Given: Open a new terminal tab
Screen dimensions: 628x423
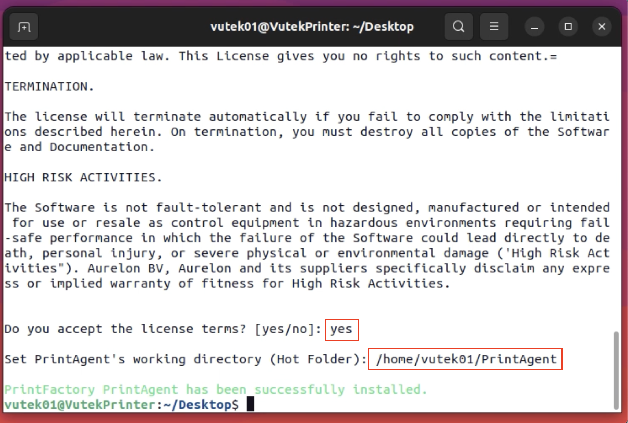Looking at the screenshot, I should (24, 27).
